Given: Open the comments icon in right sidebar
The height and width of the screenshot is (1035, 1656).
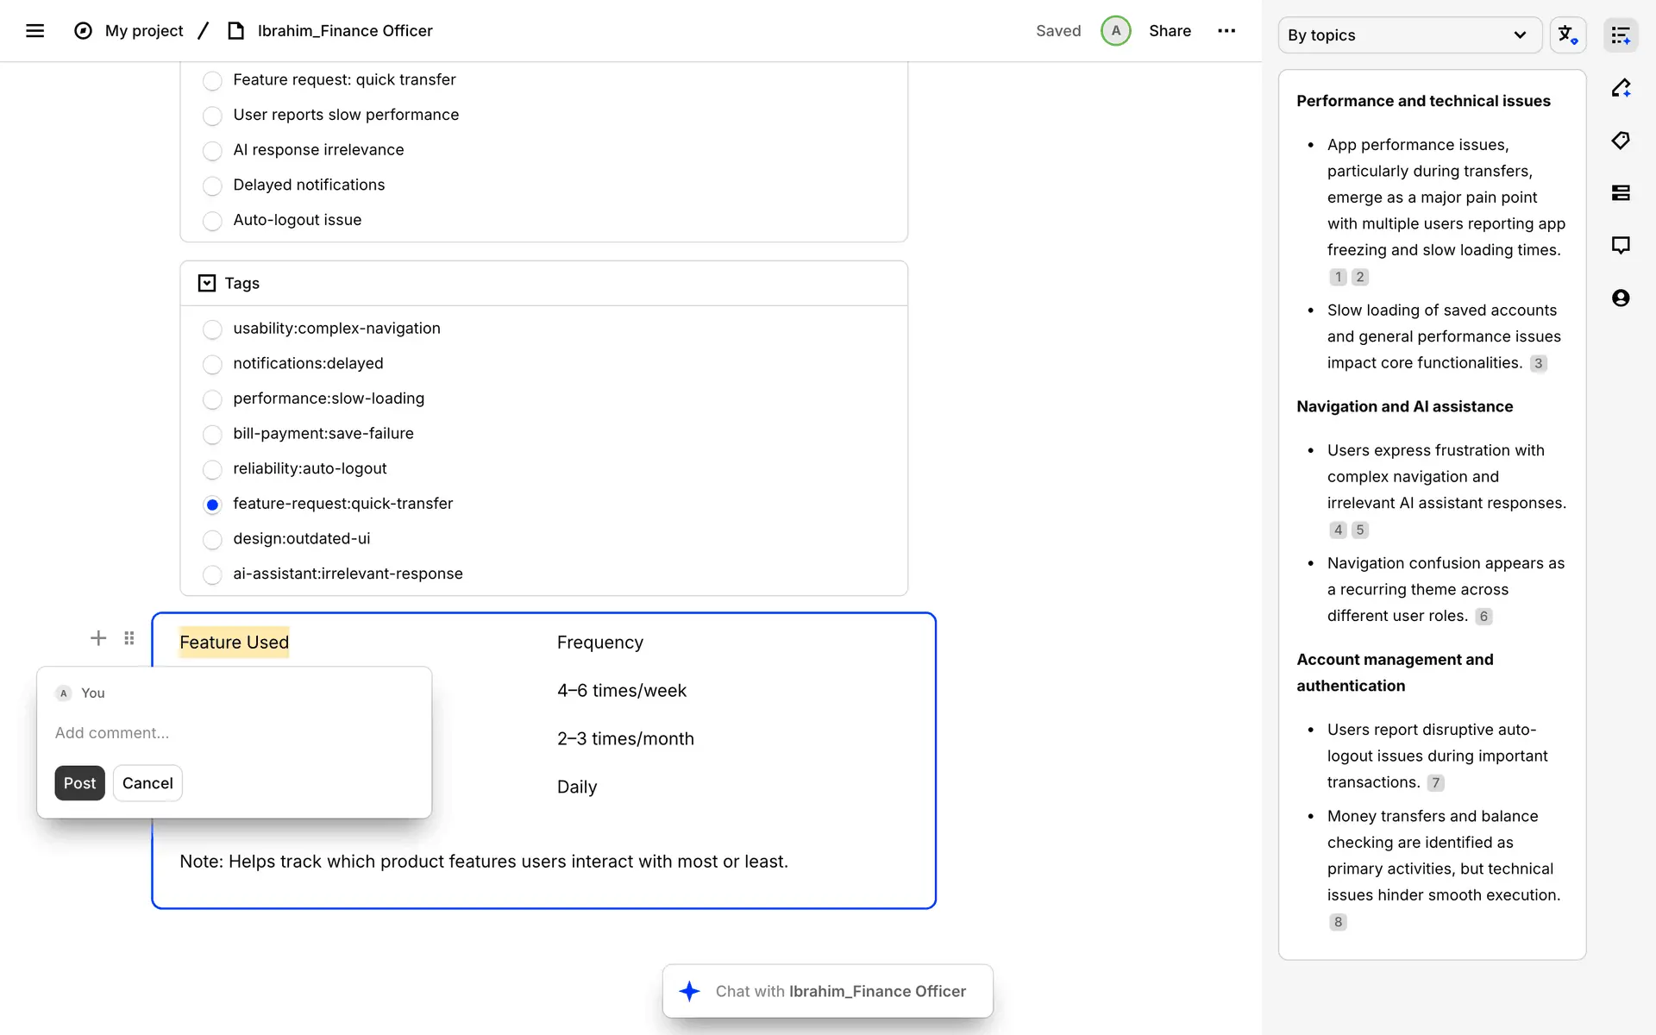Looking at the screenshot, I should 1620,246.
